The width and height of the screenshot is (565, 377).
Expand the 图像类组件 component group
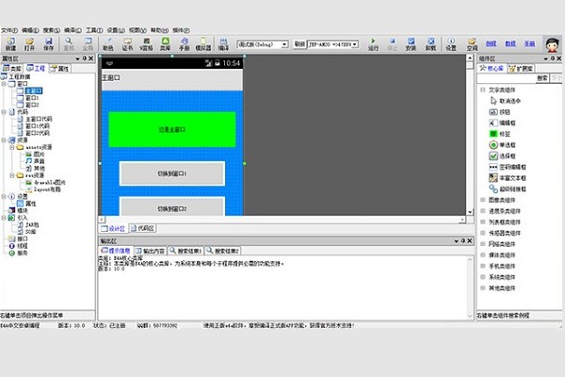(483, 201)
